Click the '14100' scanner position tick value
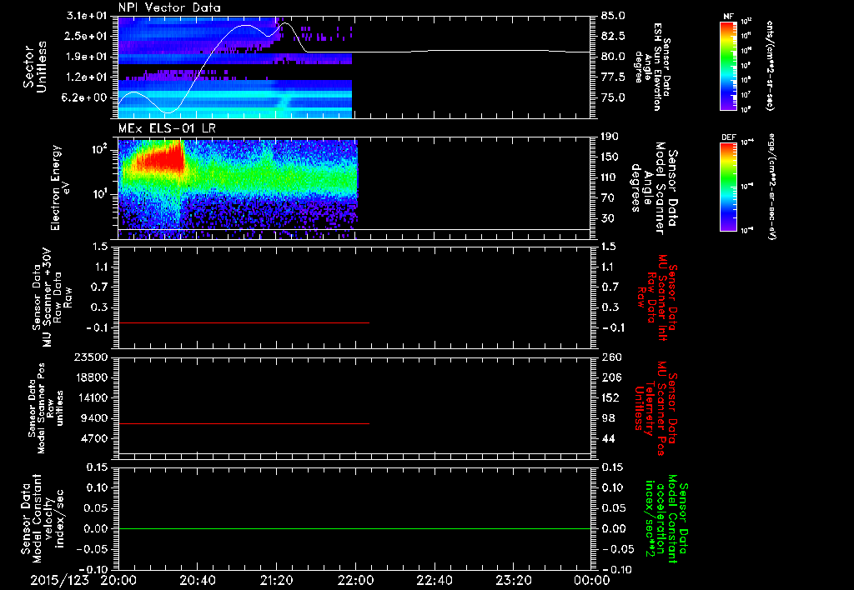The height and width of the screenshot is (590, 854). (92, 397)
